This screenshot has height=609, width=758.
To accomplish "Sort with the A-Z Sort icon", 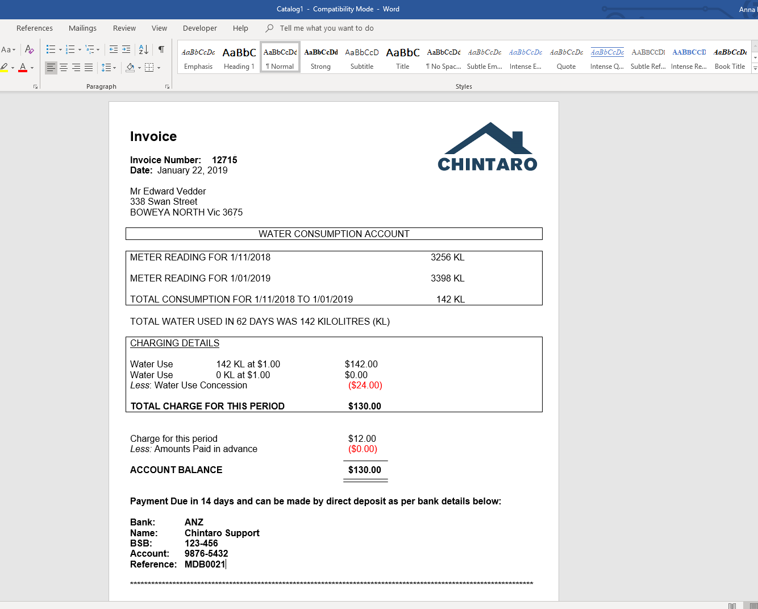I will pyautogui.click(x=144, y=49).
